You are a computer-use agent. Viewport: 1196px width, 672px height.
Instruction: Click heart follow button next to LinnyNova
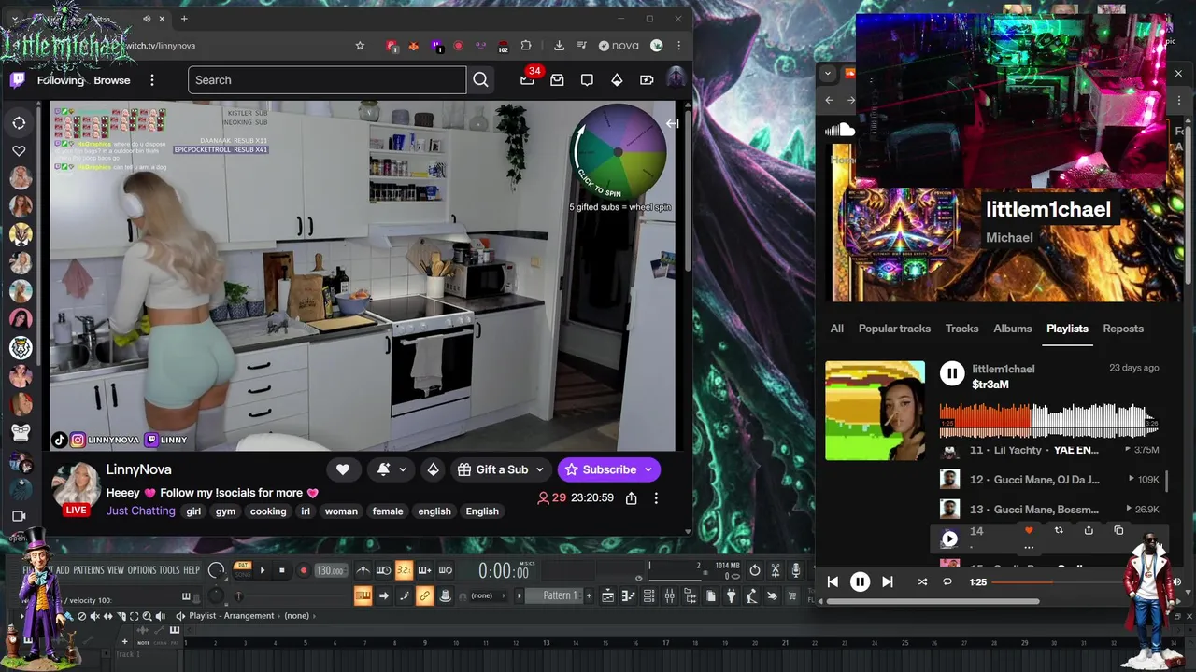click(343, 469)
